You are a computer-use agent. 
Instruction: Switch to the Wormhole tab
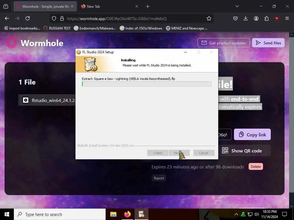(45, 7)
